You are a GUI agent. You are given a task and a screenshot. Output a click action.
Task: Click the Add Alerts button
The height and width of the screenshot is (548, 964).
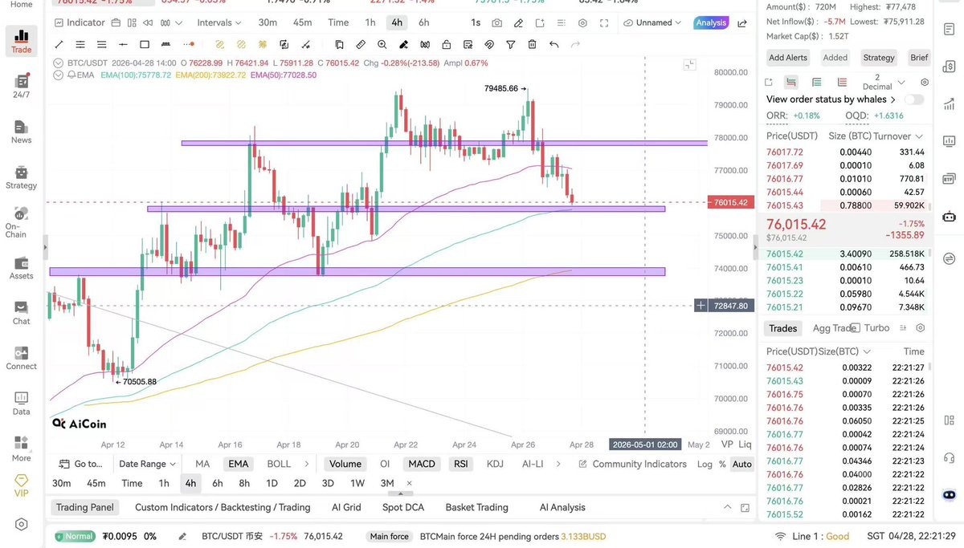click(x=787, y=58)
